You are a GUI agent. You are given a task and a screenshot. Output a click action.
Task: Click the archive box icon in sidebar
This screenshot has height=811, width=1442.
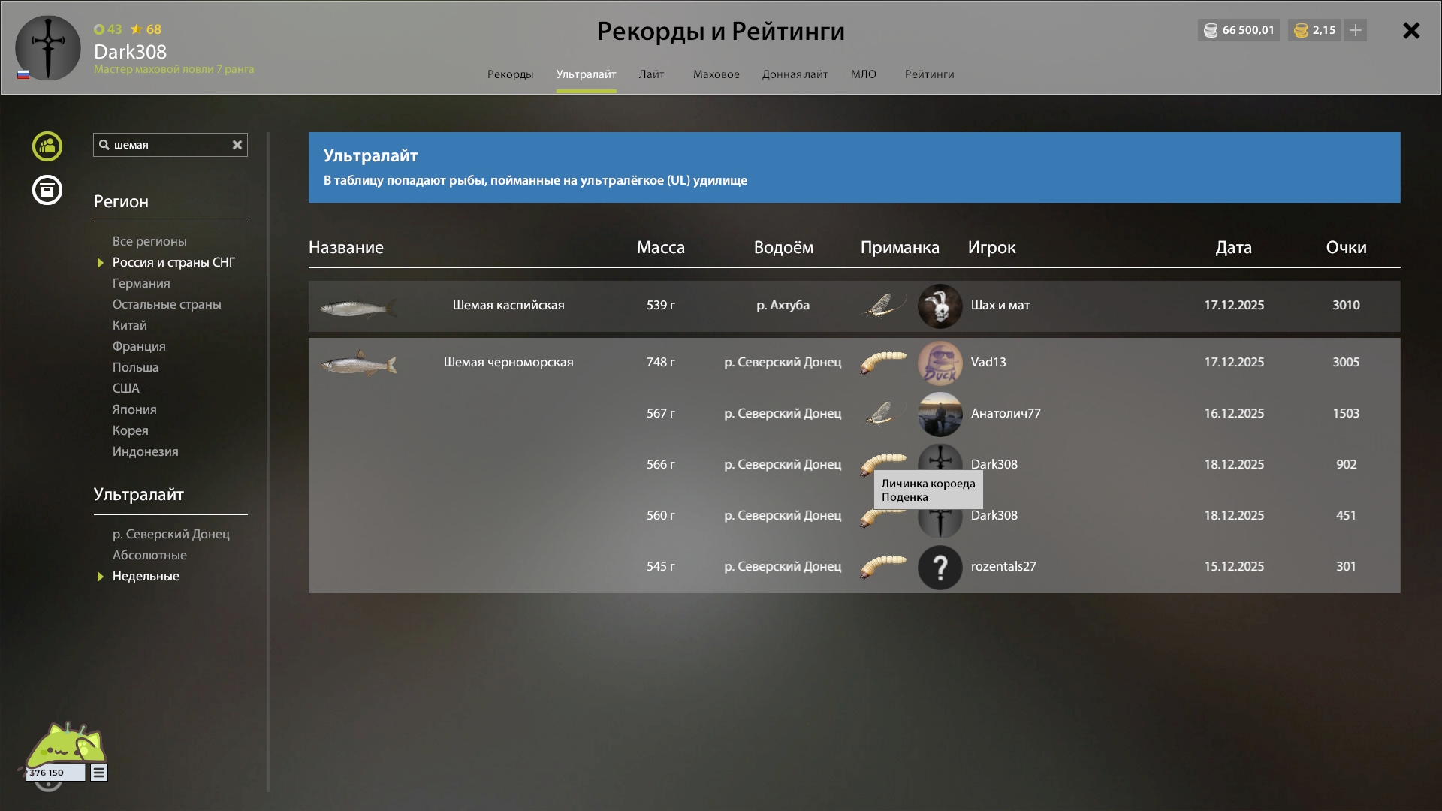point(47,190)
